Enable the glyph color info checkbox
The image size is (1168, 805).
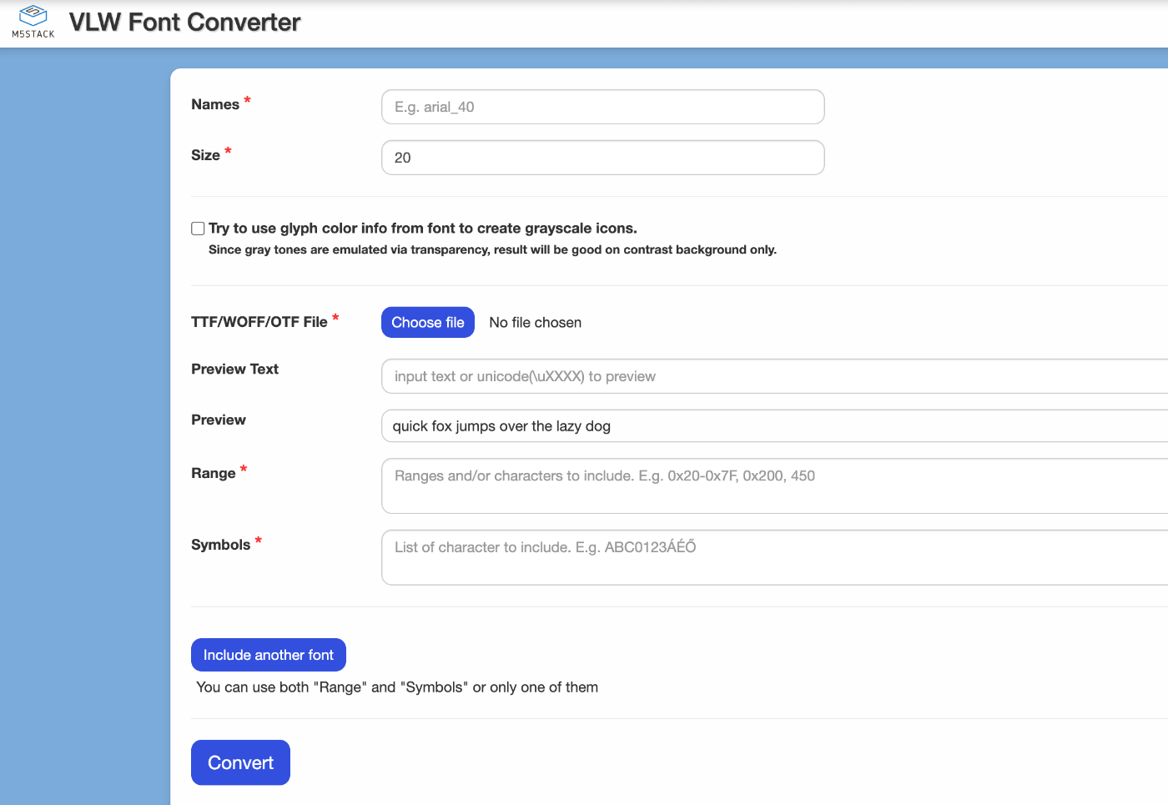tap(198, 229)
